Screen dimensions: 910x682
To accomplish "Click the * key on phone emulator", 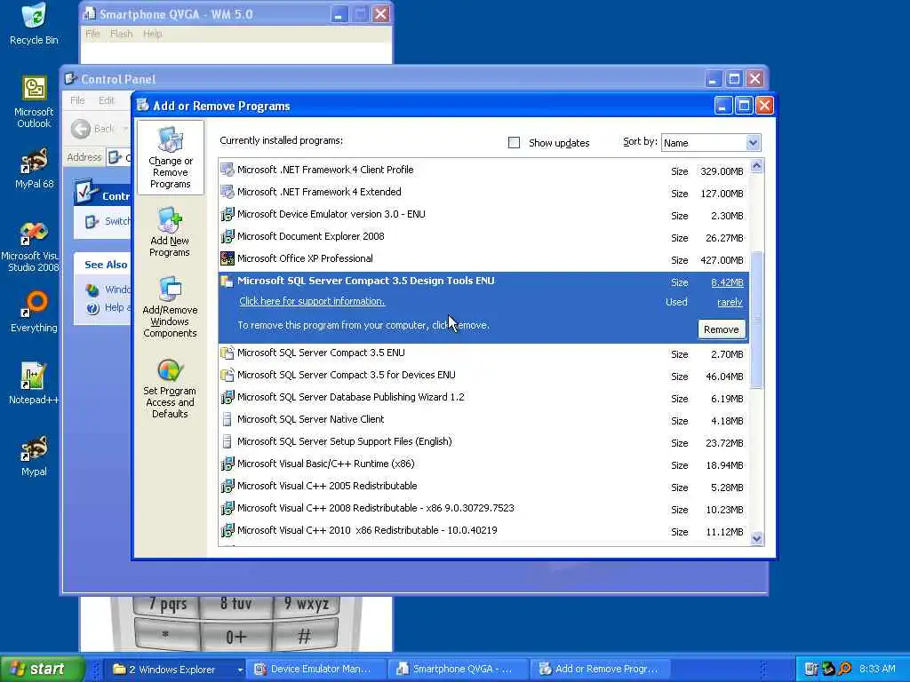I will click(x=166, y=636).
